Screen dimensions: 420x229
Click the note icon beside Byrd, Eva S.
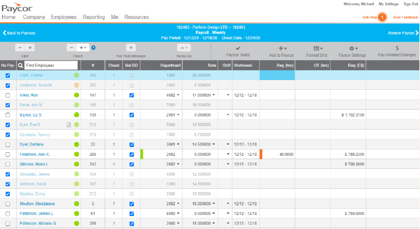tap(69, 125)
